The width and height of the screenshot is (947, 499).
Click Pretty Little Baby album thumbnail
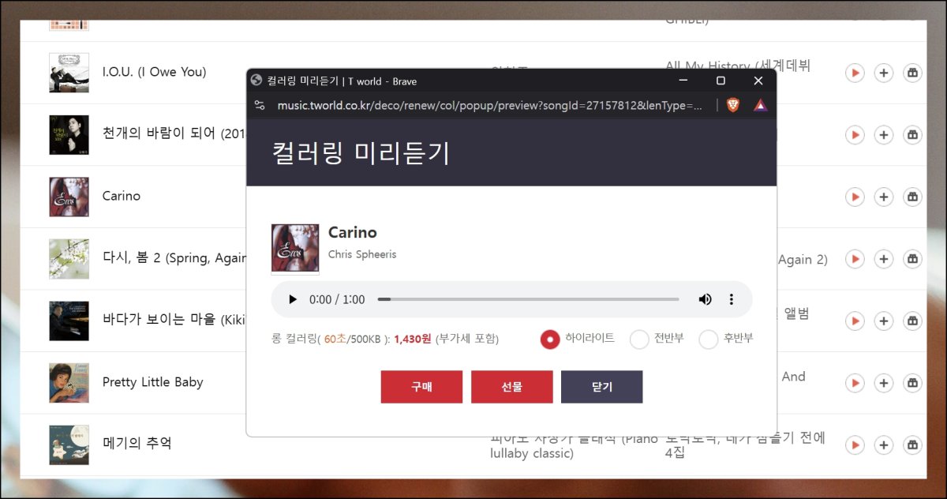pyautogui.click(x=69, y=383)
